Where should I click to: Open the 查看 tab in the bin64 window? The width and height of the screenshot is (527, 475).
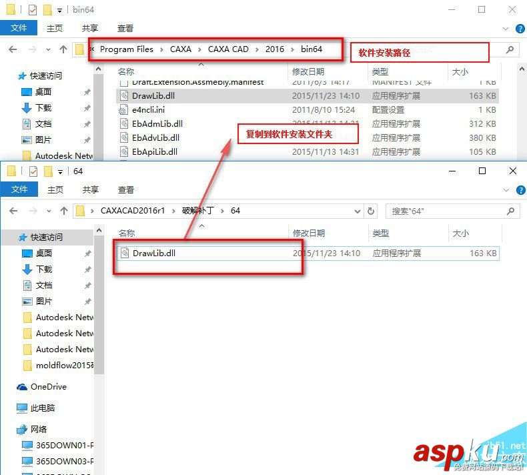point(125,28)
